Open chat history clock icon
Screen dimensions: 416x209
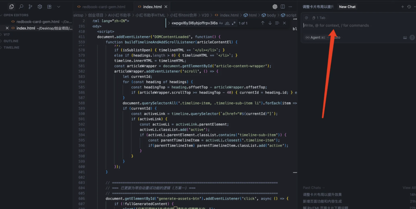409,7
